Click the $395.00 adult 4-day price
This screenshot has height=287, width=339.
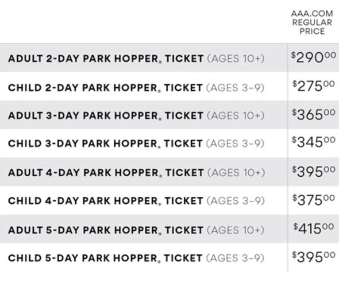[314, 172]
